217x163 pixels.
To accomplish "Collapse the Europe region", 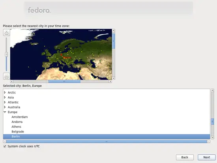I will point(5,112).
